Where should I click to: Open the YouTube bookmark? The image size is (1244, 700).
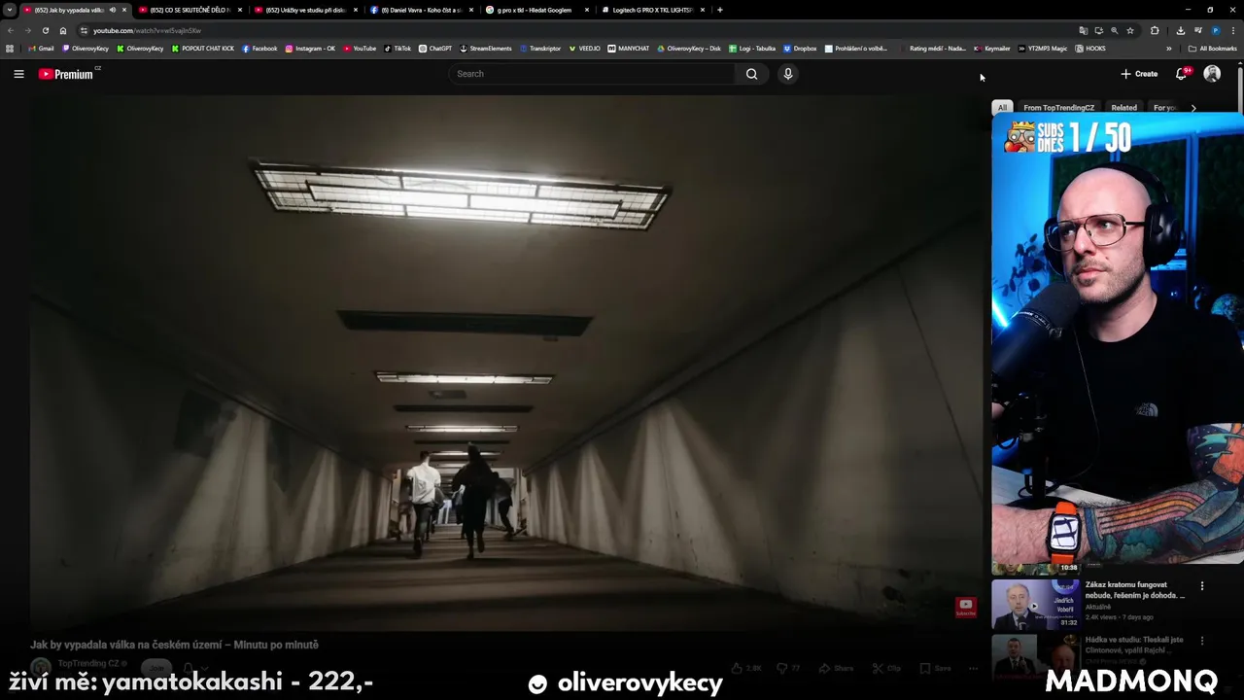point(360,49)
